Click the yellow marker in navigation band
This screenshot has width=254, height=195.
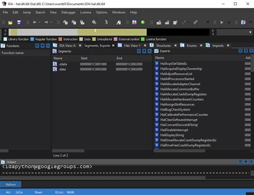click(95, 30)
